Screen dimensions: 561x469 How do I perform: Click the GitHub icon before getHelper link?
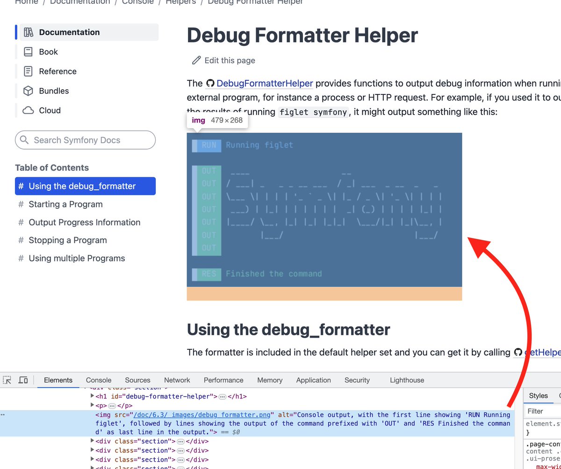coord(518,352)
